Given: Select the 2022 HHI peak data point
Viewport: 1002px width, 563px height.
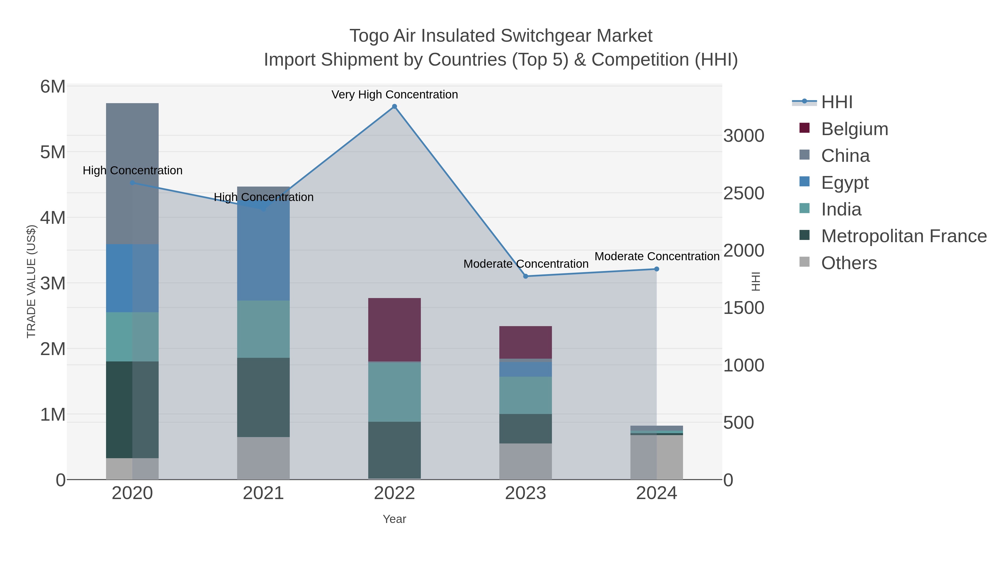Looking at the screenshot, I should (x=394, y=106).
